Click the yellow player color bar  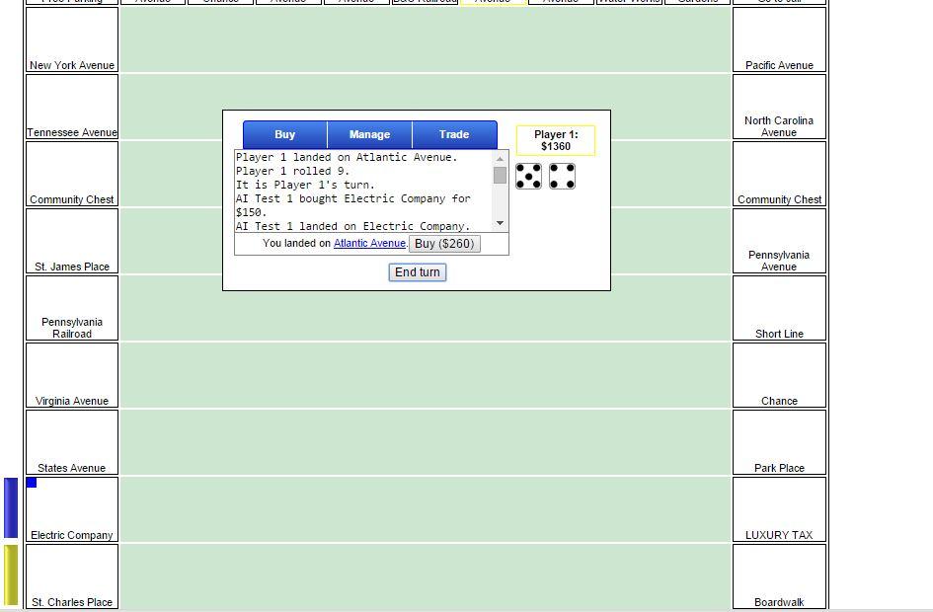pyautogui.click(x=11, y=575)
